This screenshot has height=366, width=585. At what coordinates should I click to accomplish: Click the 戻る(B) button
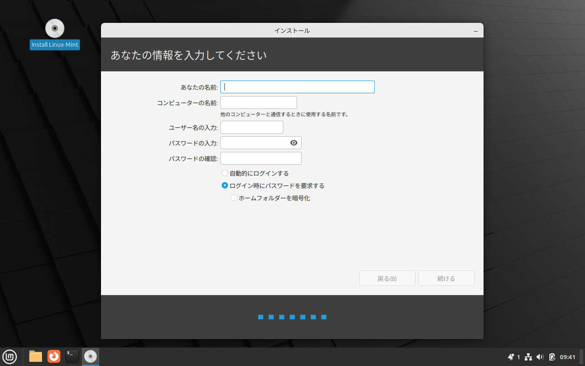tap(387, 278)
